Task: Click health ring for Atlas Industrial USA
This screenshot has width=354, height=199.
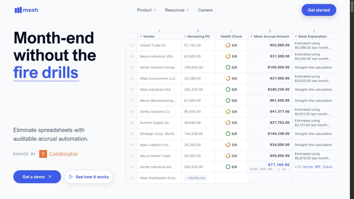Action: click(228, 89)
